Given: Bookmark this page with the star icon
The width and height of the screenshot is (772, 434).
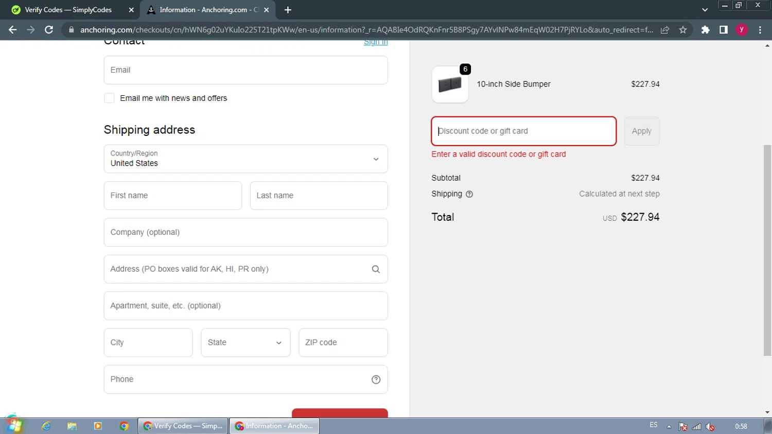Looking at the screenshot, I should [x=683, y=30].
